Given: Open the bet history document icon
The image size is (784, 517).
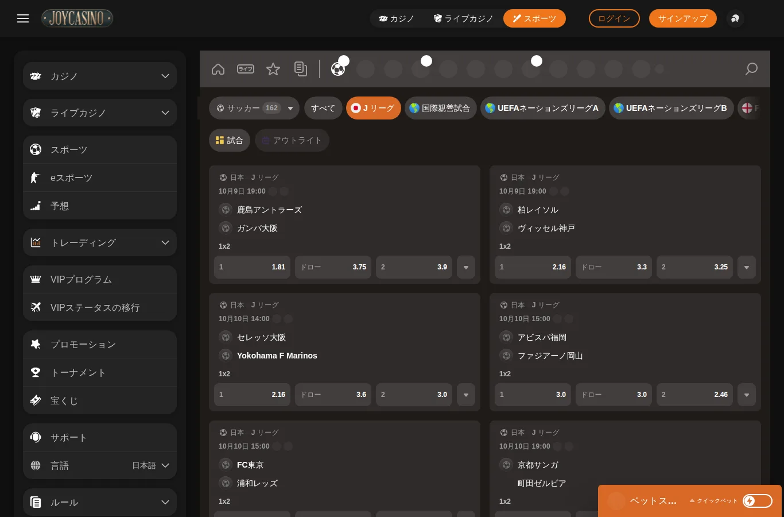Looking at the screenshot, I should pyautogui.click(x=301, y=69).
